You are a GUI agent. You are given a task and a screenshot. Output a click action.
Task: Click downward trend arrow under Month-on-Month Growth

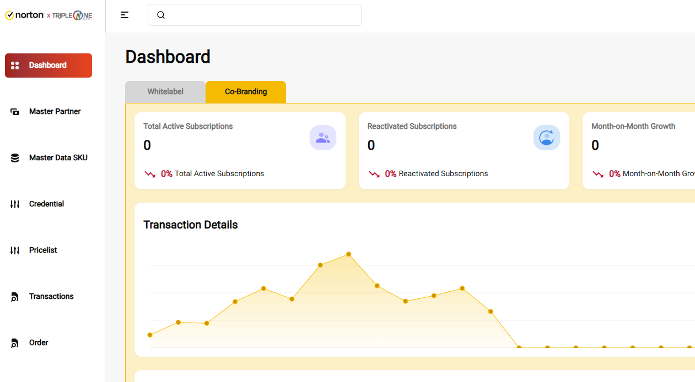(x=598, y=174)
